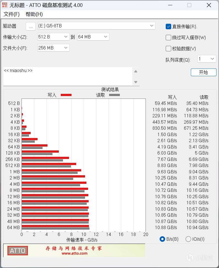Click the www.atto.com link in banner
Image resolution: width=219 pixels, height=268 pixels.
click(75, 253)
